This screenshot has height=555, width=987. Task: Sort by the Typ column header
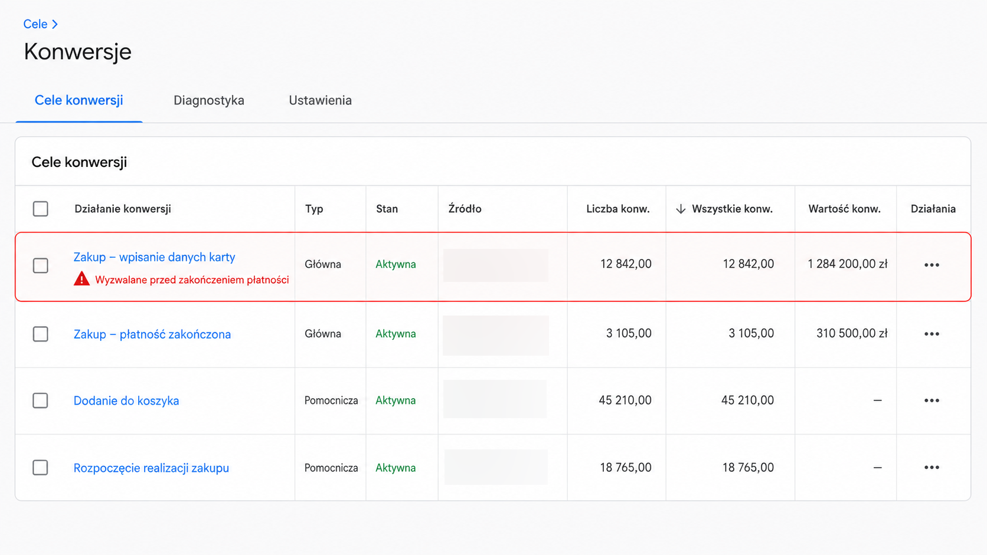click(x=314, y=209)
